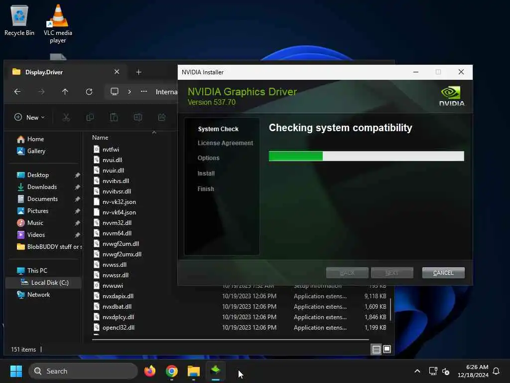The image size is (510, 383).
Task: Click the Install installer step
Action: coord(206,174)
